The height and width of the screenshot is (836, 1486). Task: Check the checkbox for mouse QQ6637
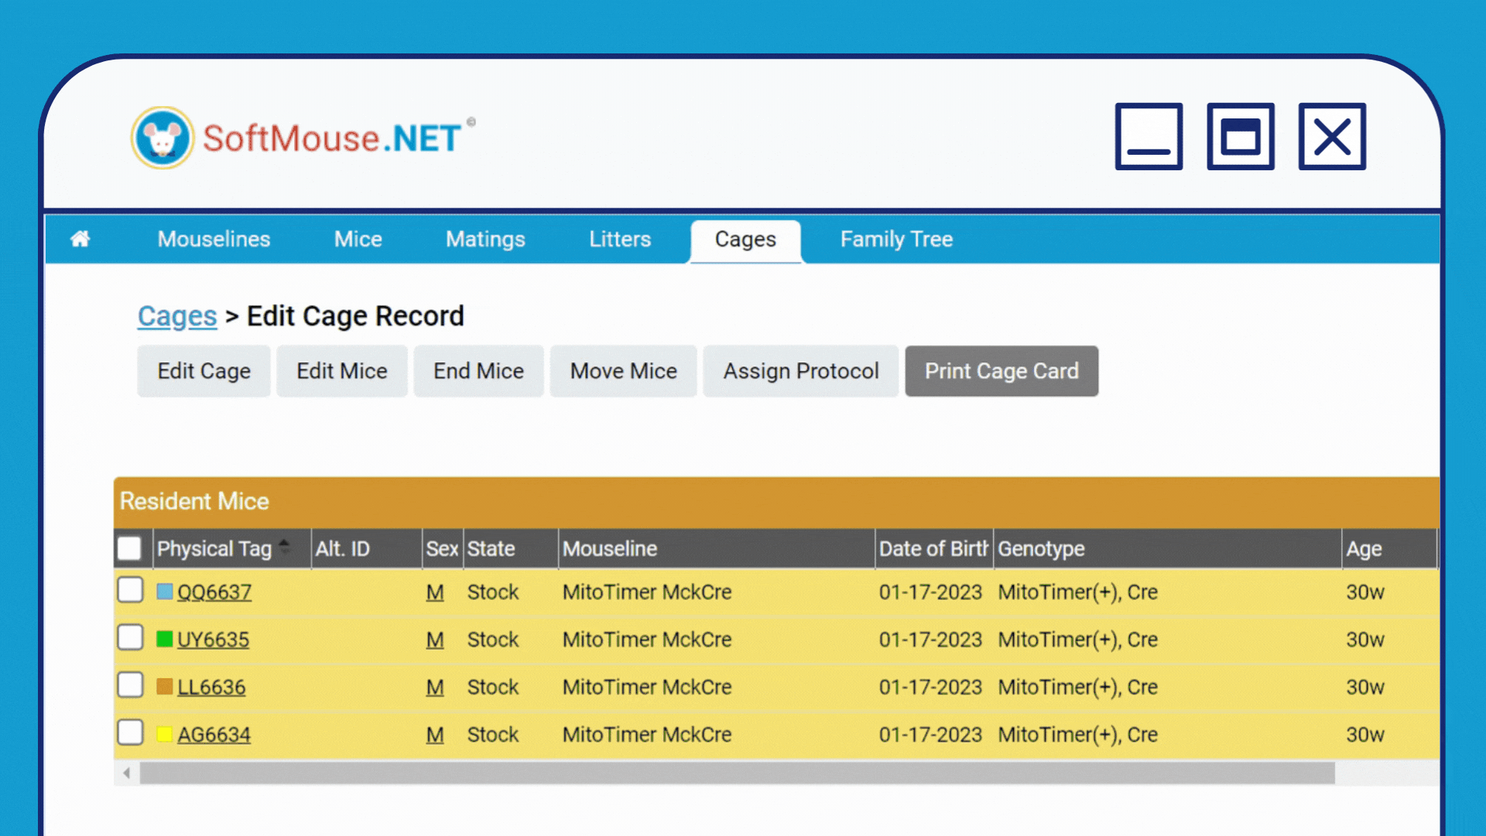tap(130, 590)
